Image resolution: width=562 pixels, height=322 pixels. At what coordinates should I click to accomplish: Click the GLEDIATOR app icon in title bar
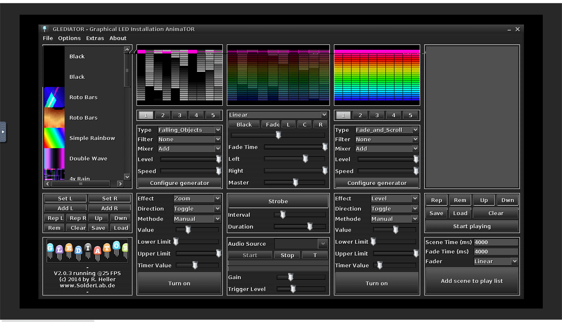(x=45, y=29)
